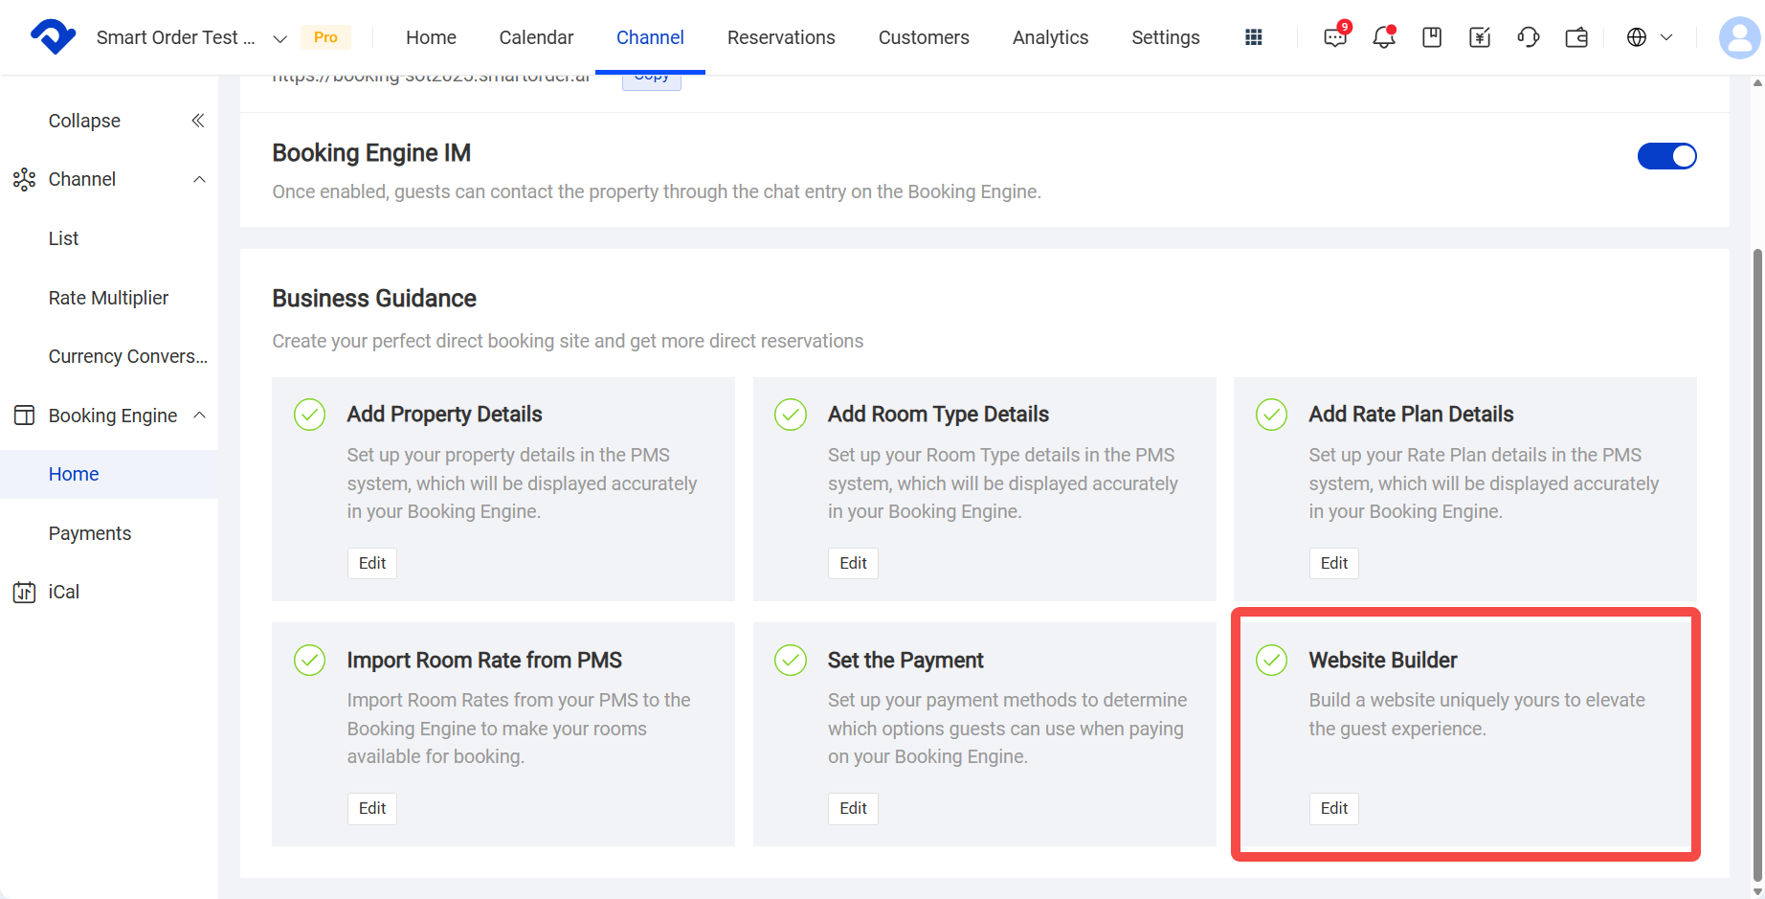Open the Analytics tab
This screenshot has height=899, width=1765.
pos(1050,37)
